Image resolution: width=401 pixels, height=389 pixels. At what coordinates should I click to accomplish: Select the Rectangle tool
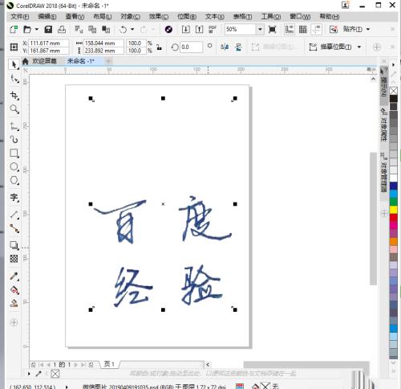click(14, 153)
